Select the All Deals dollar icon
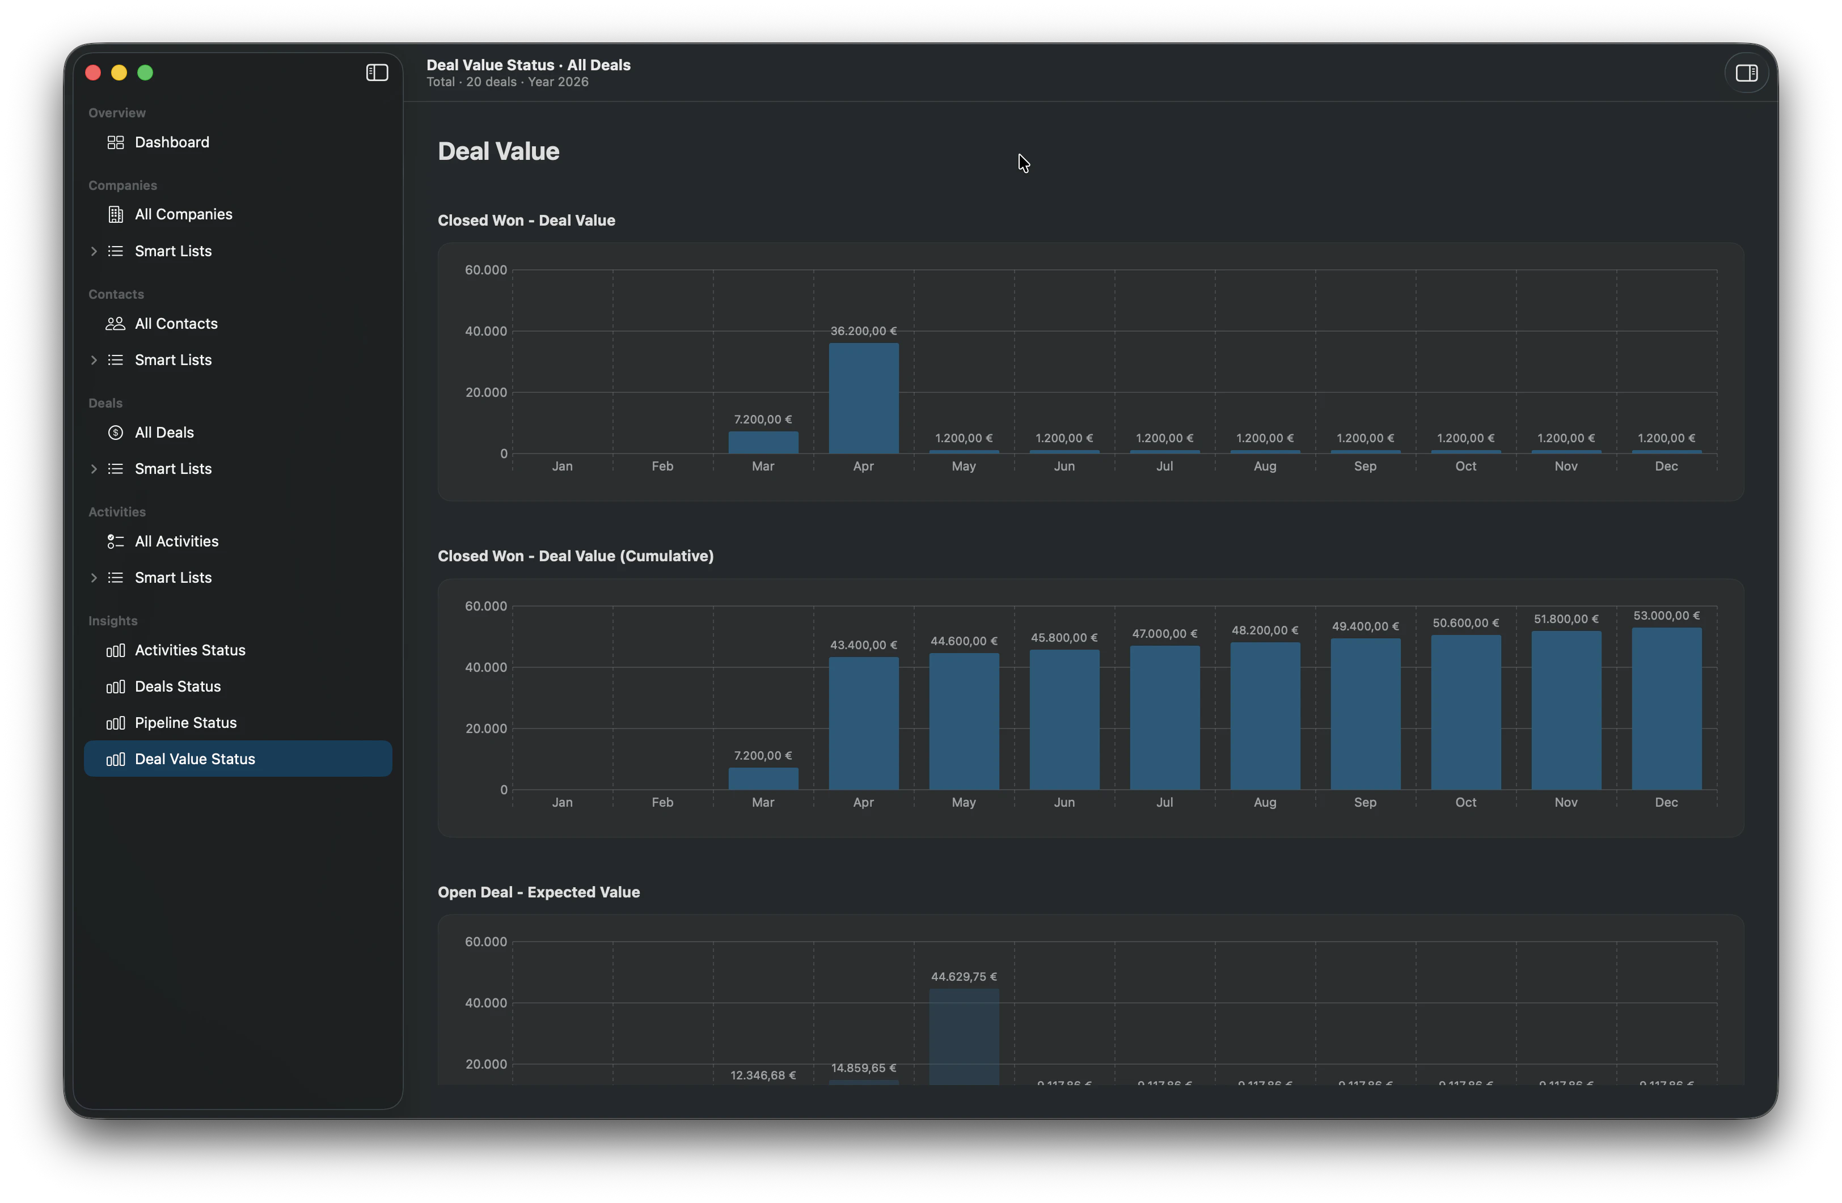Image resolution: width=1842 pixels, height=1203 pixels. pos(115,433)
